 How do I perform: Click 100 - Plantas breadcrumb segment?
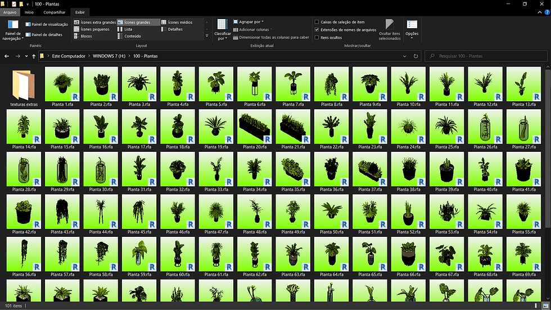click(145, 56)
